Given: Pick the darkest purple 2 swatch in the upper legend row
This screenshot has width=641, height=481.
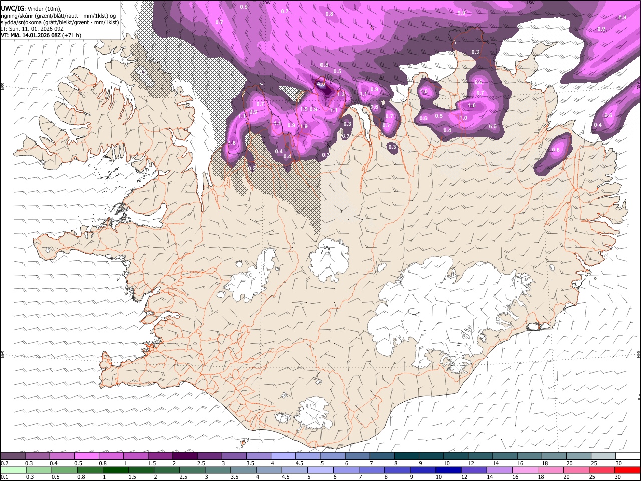Looking at the screenshot, I should click(x=185, y=456).
